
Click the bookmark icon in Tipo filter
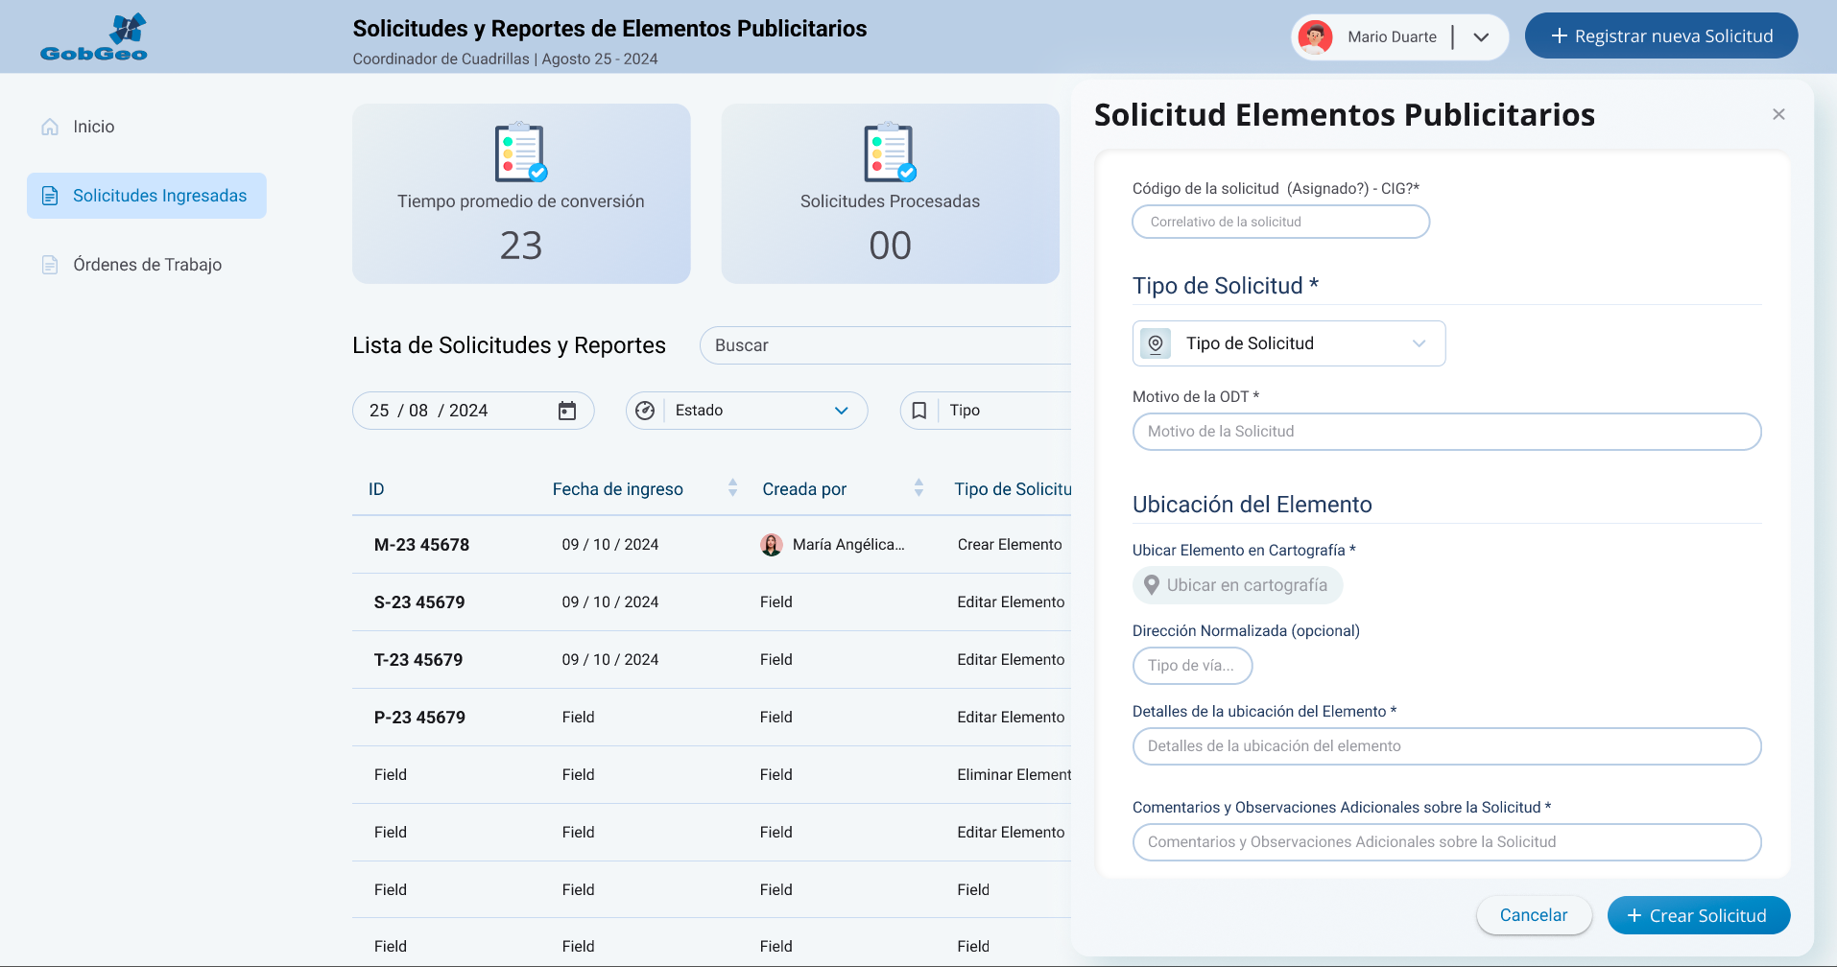coord(918,411)
